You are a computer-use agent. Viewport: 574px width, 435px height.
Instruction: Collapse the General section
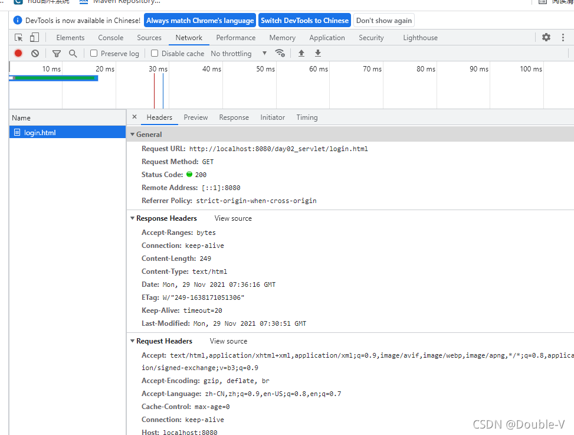pos(133,135)
